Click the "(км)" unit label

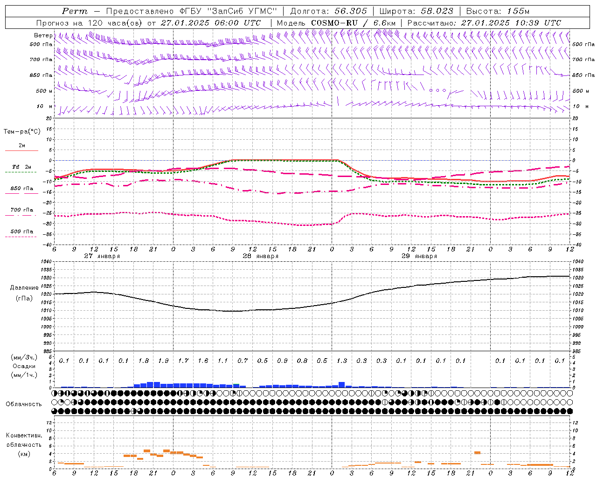pos(24,454)
